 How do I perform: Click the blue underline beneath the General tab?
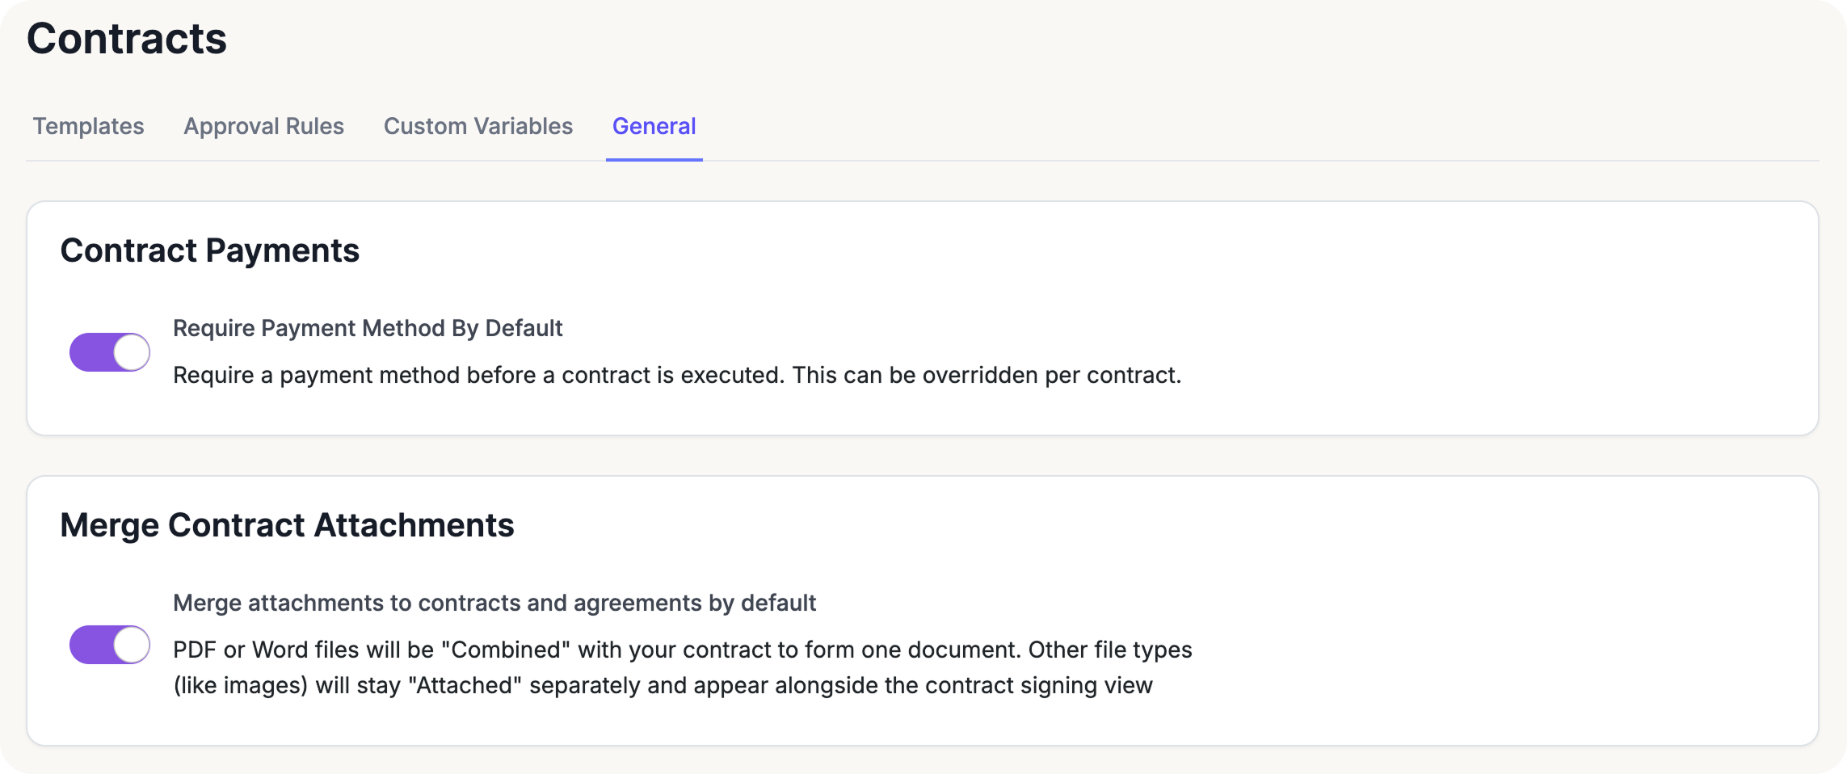pos(654,160)
